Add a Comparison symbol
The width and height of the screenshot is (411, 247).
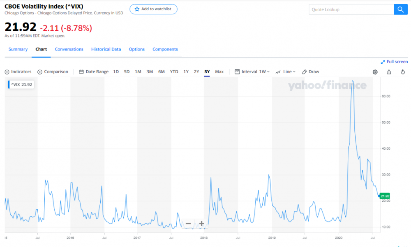53,72
